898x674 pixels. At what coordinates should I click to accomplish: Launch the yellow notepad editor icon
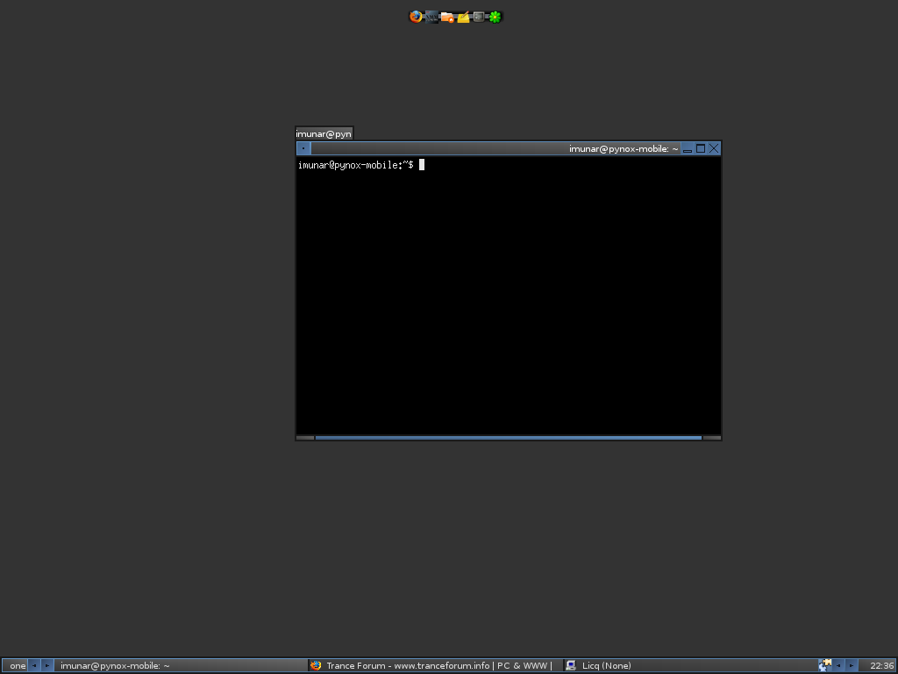click(x=463, y=17)
